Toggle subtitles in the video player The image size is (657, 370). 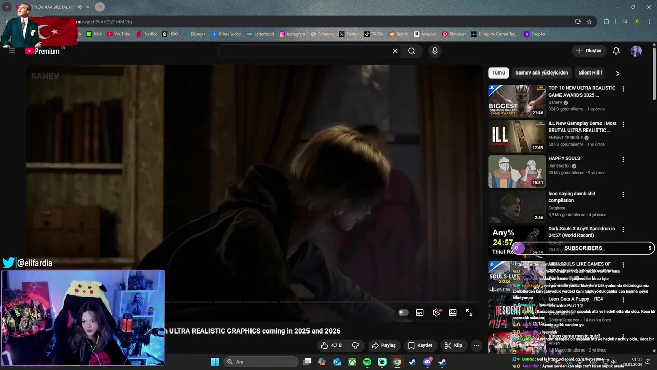point(420,312)
